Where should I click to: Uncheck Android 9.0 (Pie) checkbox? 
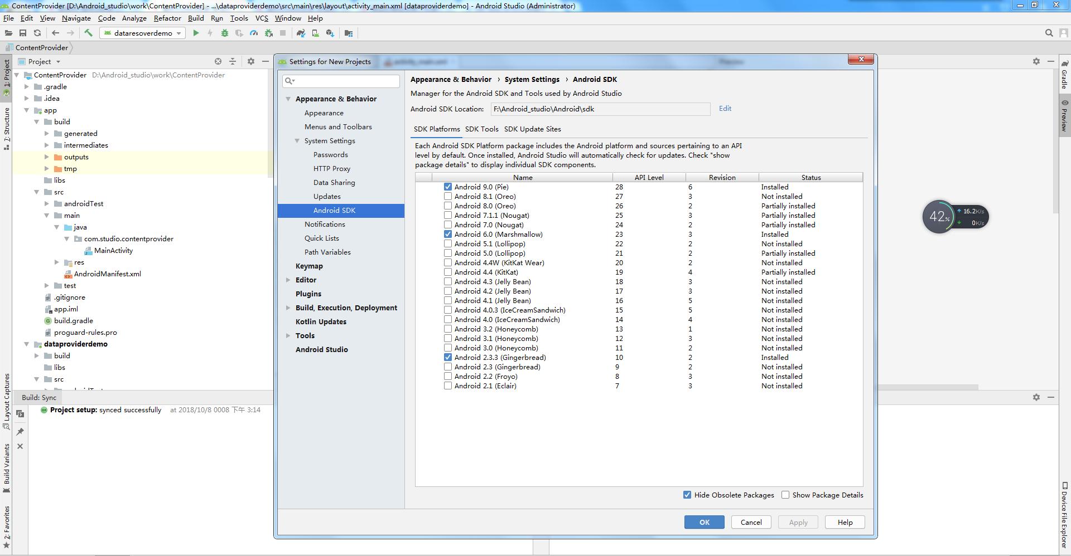tap(448, 187)
